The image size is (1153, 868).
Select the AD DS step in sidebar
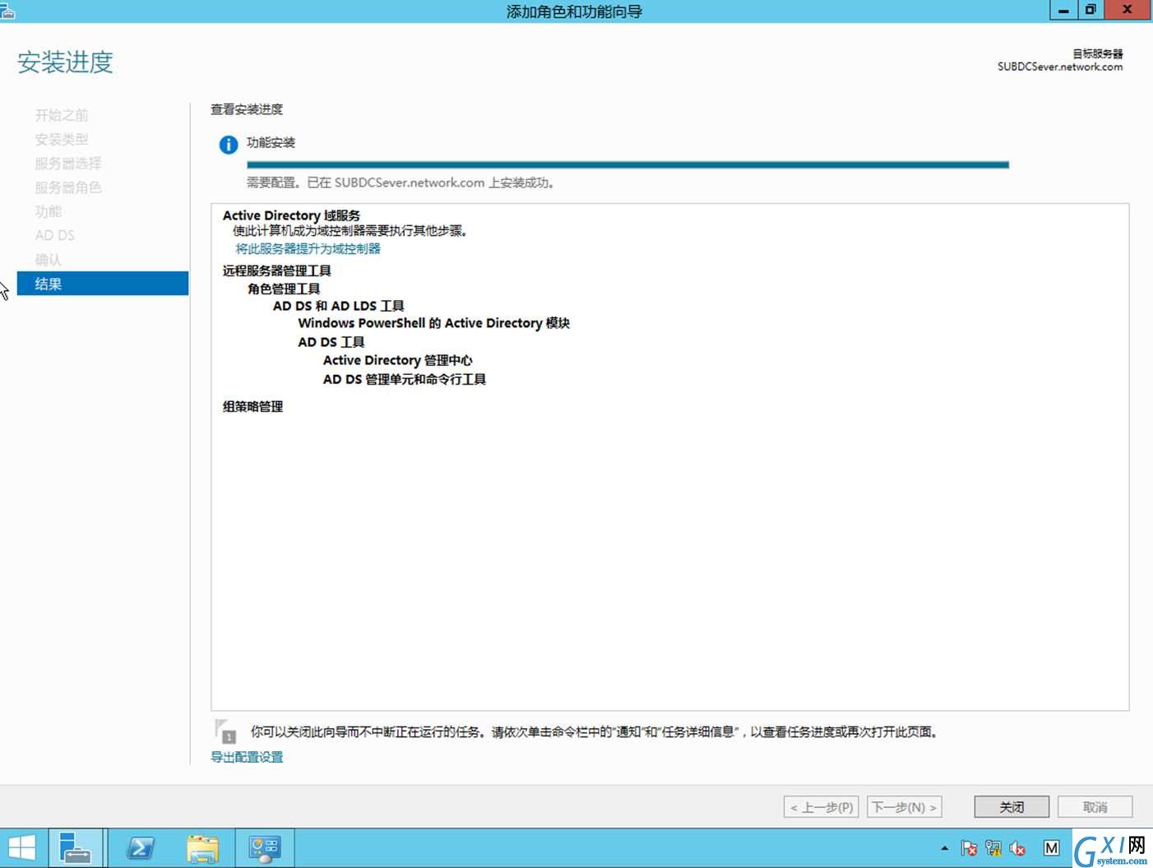[55, 235]
